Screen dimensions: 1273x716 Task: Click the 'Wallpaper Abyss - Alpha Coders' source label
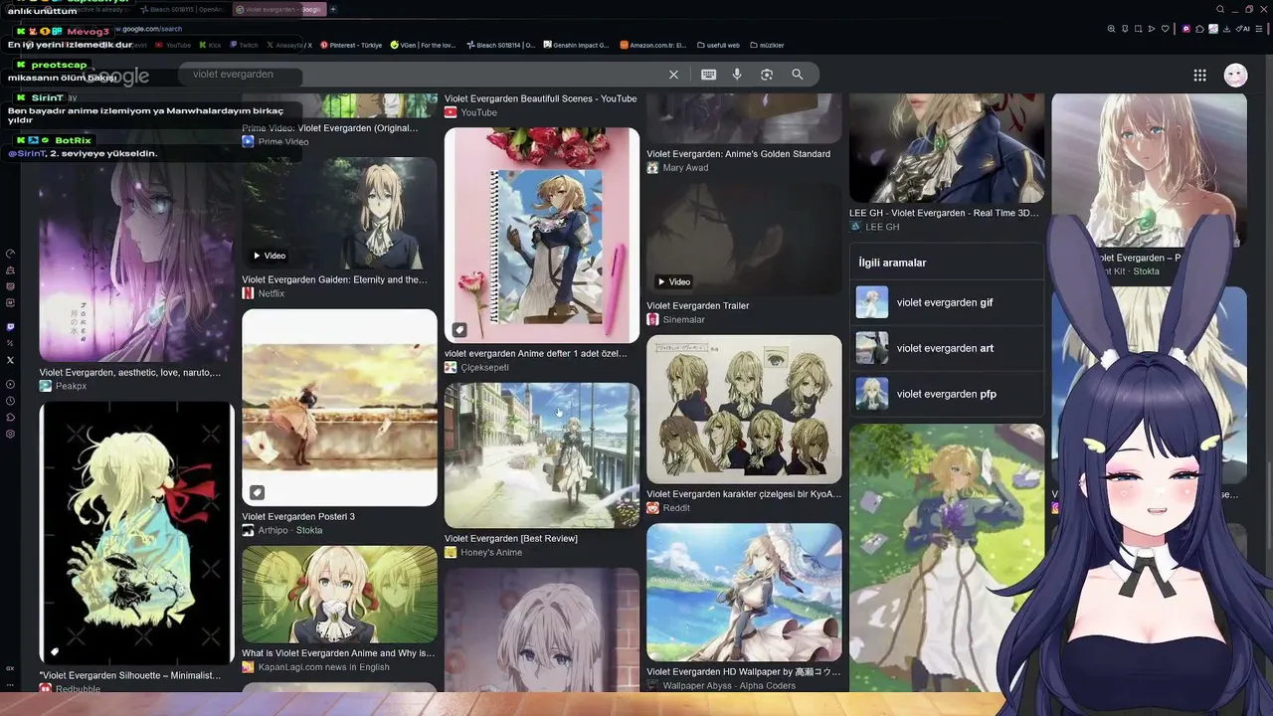[x=729, y=685]
